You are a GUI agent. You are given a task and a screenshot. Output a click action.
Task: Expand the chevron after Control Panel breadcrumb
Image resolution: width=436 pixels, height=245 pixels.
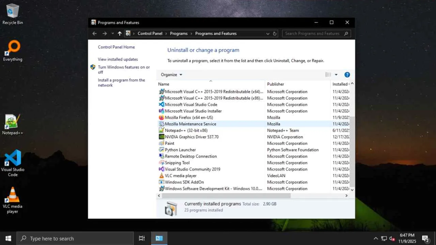166,33
